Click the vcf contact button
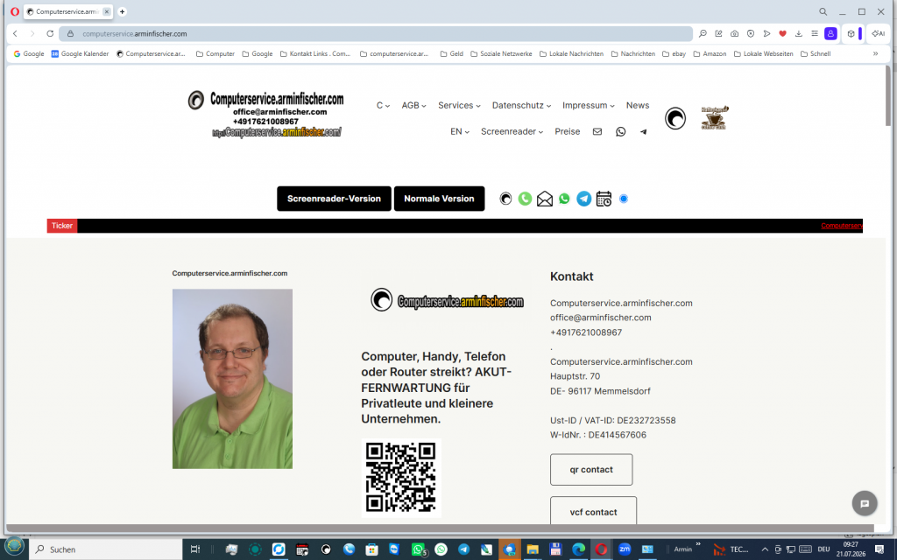The width and height of the screenshot is (897, 560). point(593,510)
